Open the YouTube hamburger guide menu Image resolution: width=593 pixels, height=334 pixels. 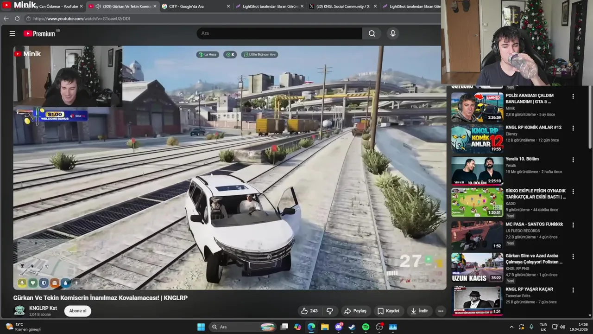[x=13, y=33]
